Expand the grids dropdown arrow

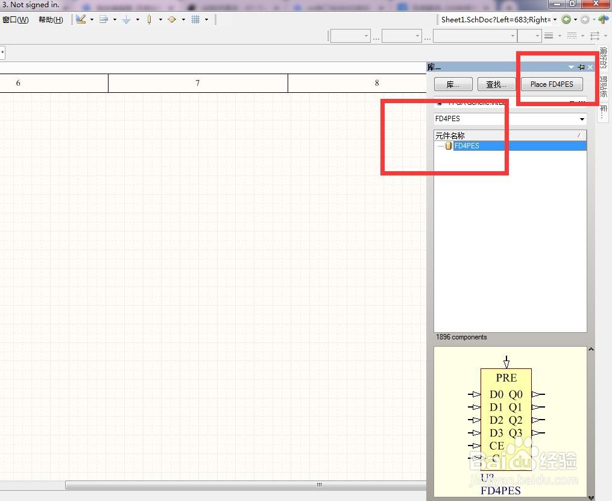click(x=206, y=19)
